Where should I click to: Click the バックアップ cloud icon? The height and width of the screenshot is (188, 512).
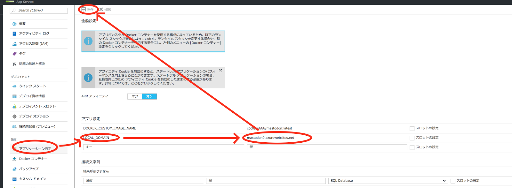[14, 169]
